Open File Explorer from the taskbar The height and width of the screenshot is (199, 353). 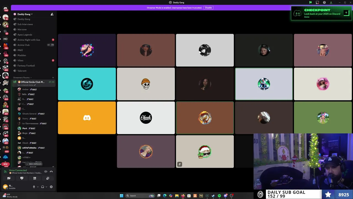click(x=177, y=196)
